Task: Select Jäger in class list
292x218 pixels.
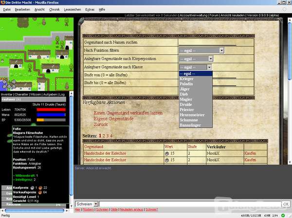Action: coord(196,89)
